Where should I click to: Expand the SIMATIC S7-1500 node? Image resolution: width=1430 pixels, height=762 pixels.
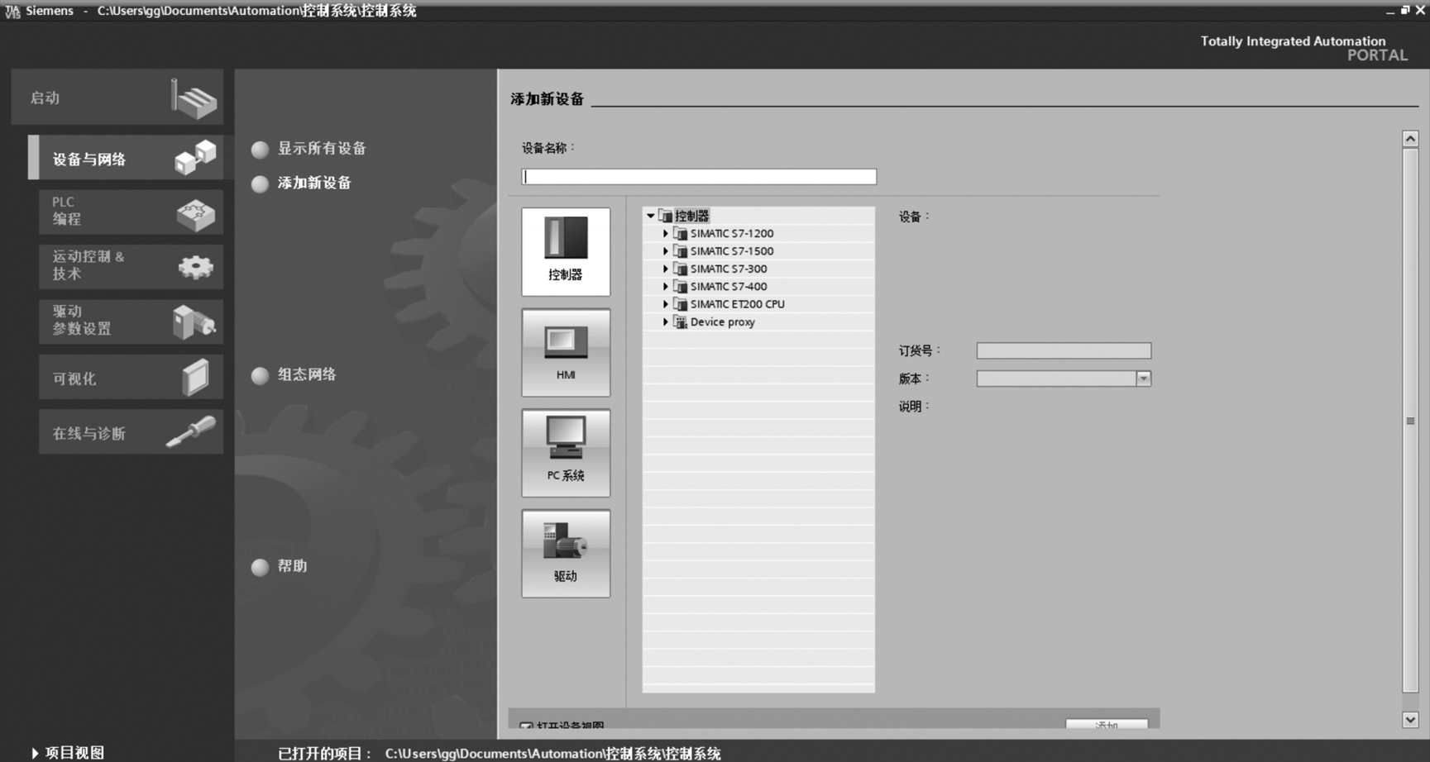666,251
